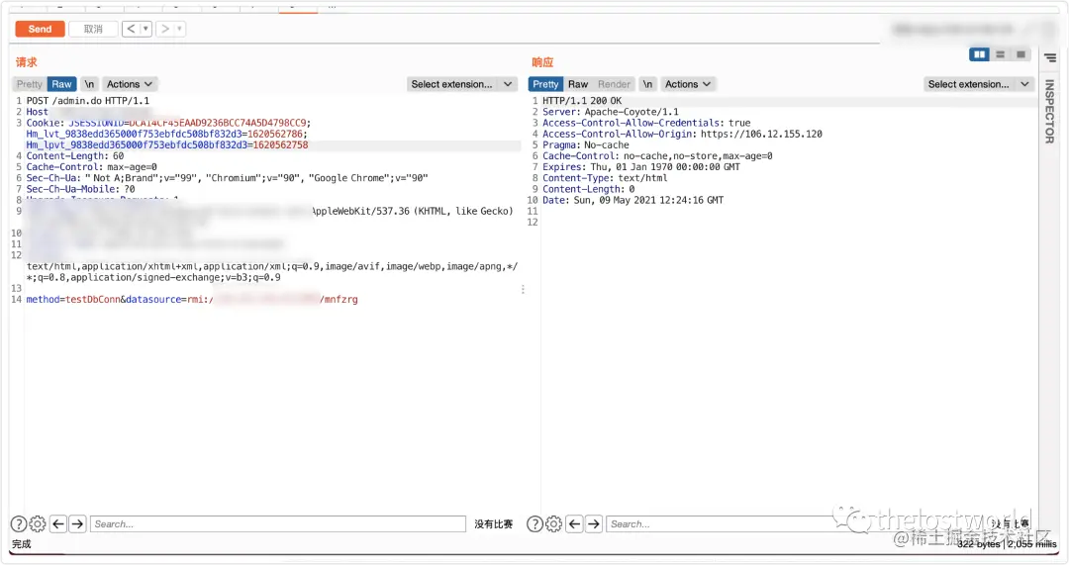Go to previous response search match arrow
This screenshot has height=565, width=1069.
pos(575,524)
